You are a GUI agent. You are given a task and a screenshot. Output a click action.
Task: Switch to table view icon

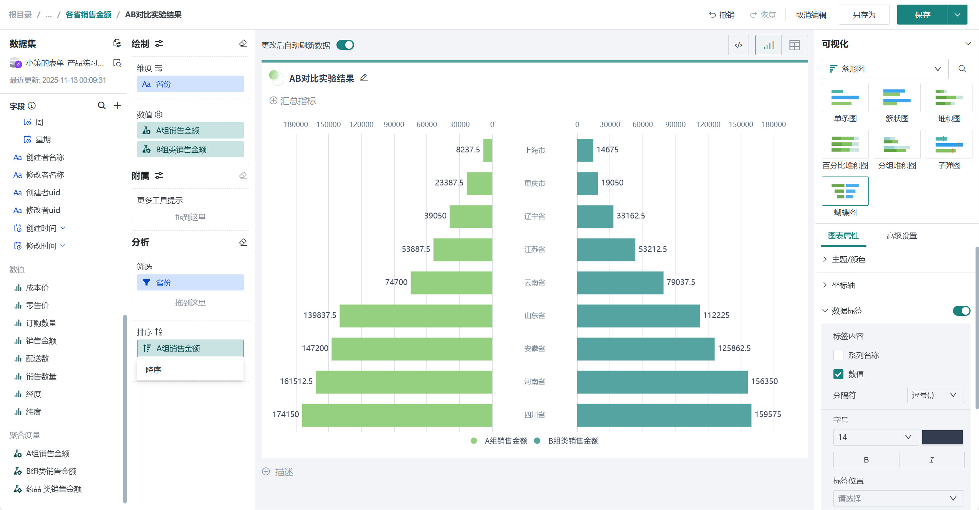coord(794,45)
